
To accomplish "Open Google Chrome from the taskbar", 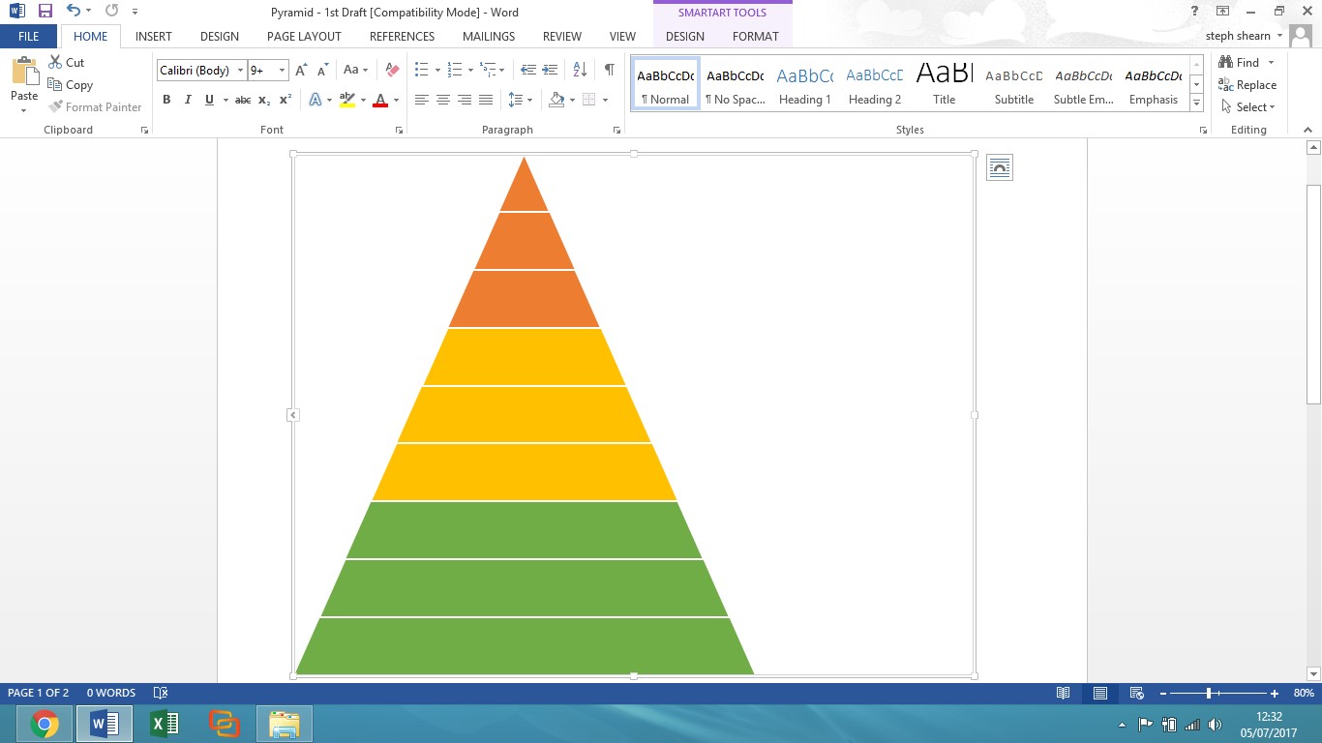I will 45,724.
